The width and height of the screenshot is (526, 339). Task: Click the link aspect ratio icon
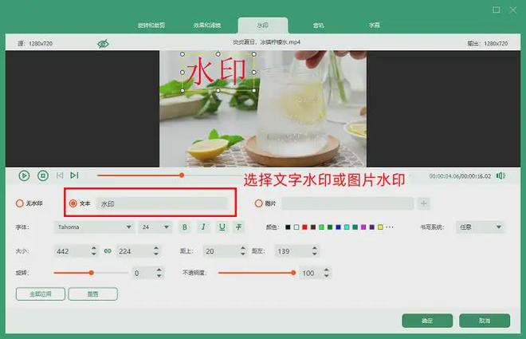click(x=108, y=251)
